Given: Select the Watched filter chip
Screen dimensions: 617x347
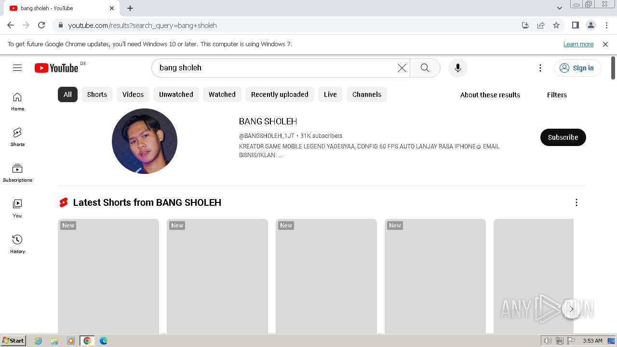Looking at the screenshot, I should click(222, 94).
